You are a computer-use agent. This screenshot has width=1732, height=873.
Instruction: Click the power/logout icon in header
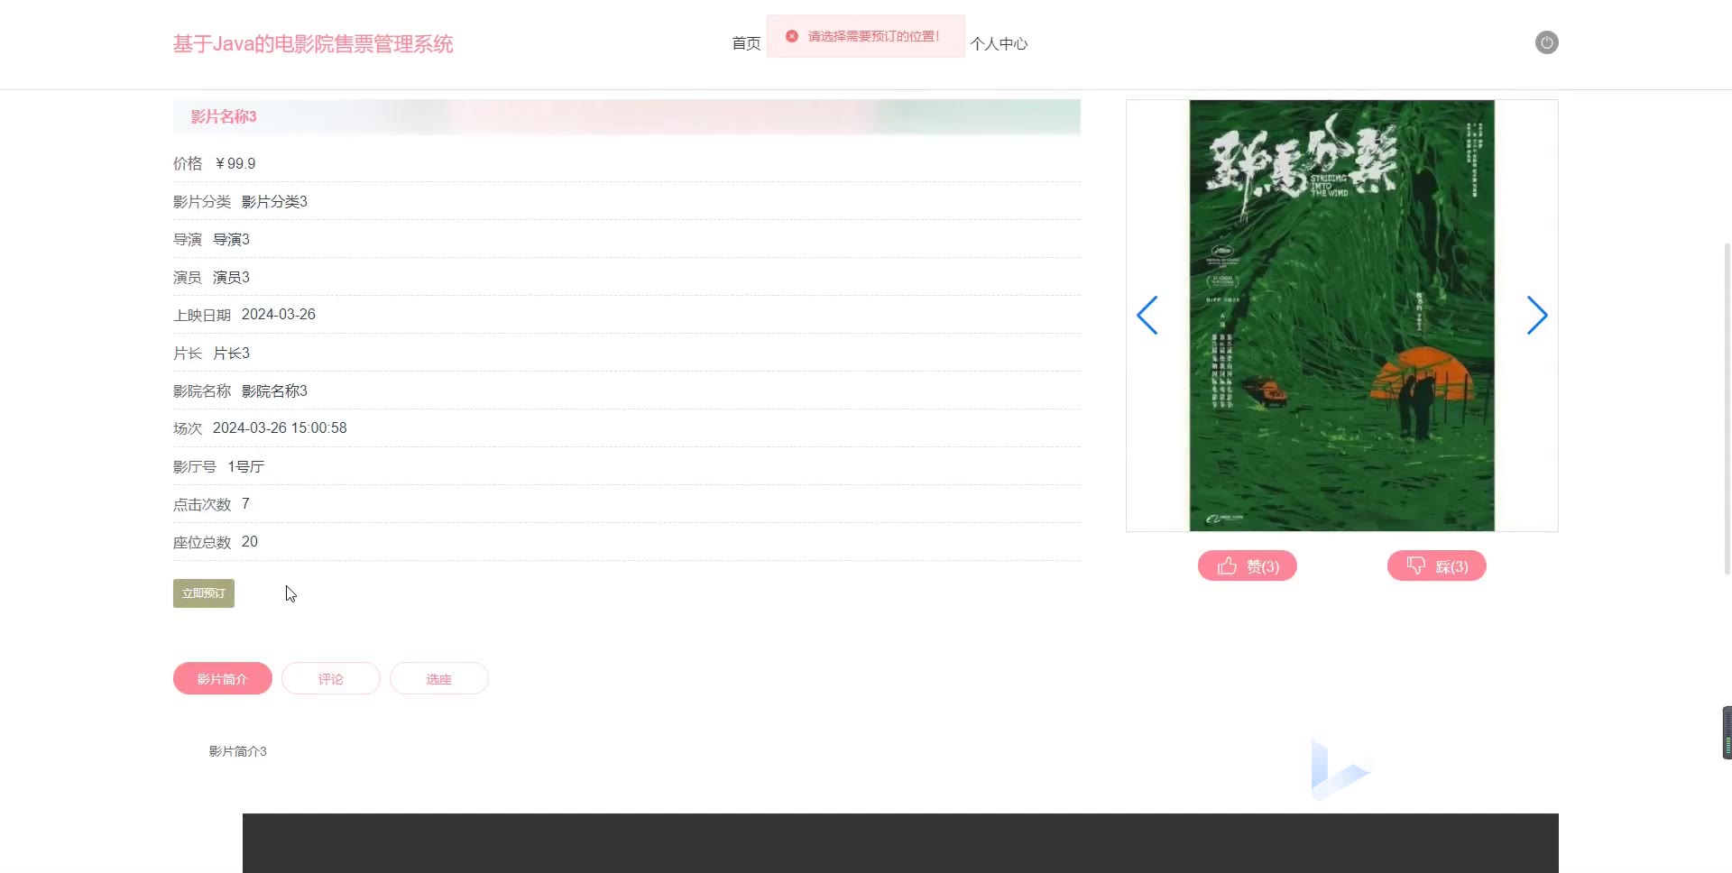click(x=1546, y=42)
